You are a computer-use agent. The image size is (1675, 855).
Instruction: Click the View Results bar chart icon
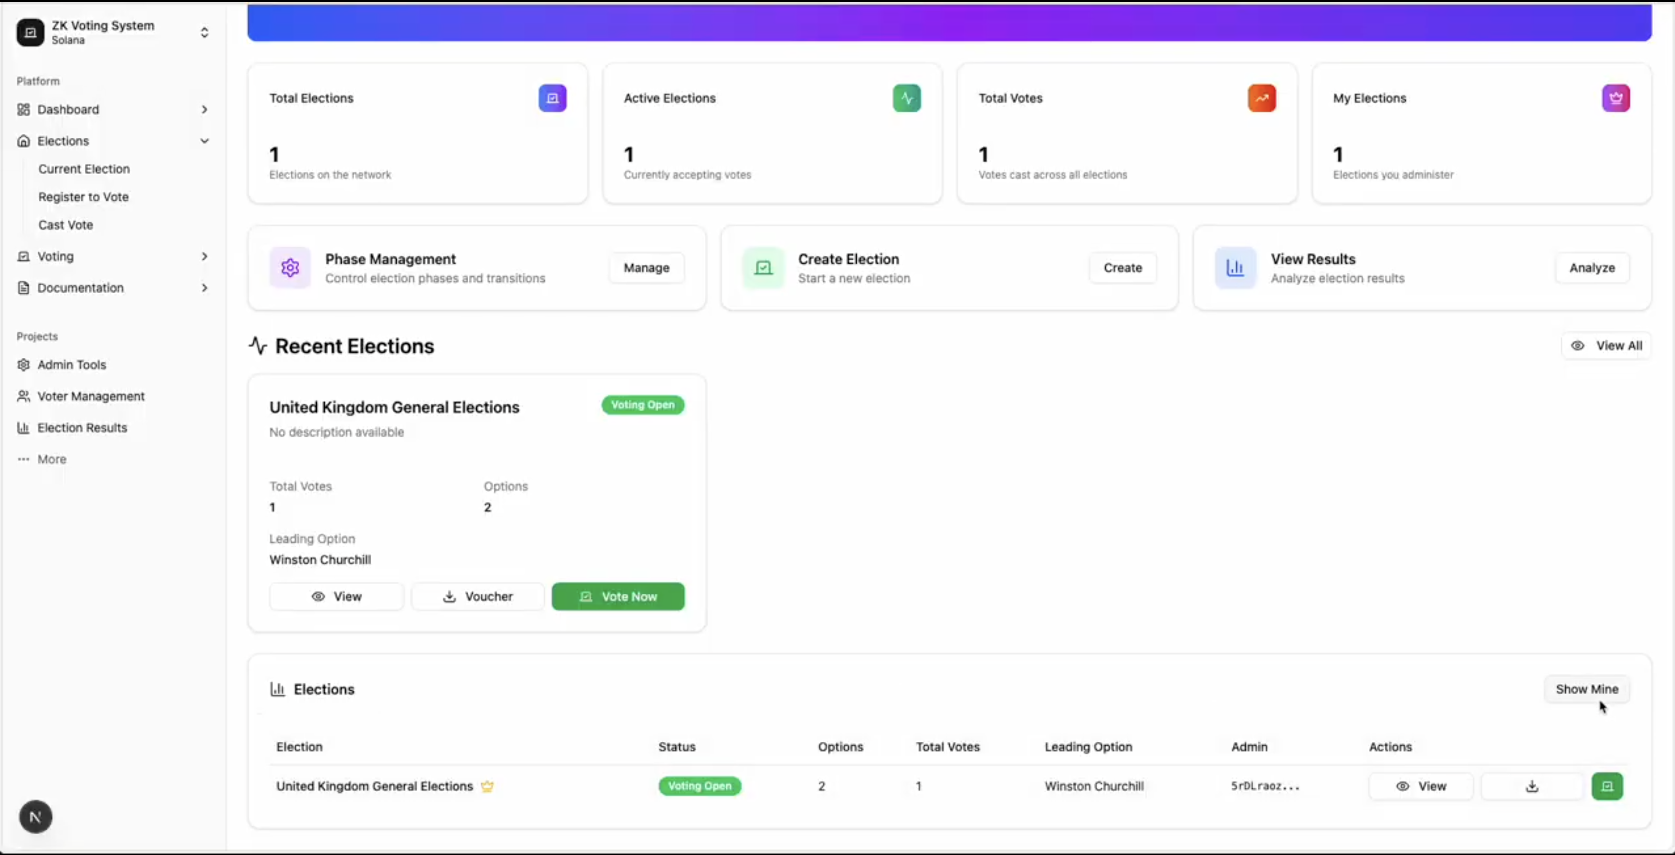1235,268
